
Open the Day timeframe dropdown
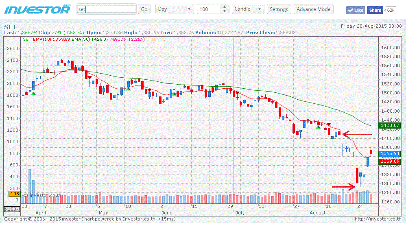[x=175, y=9]
